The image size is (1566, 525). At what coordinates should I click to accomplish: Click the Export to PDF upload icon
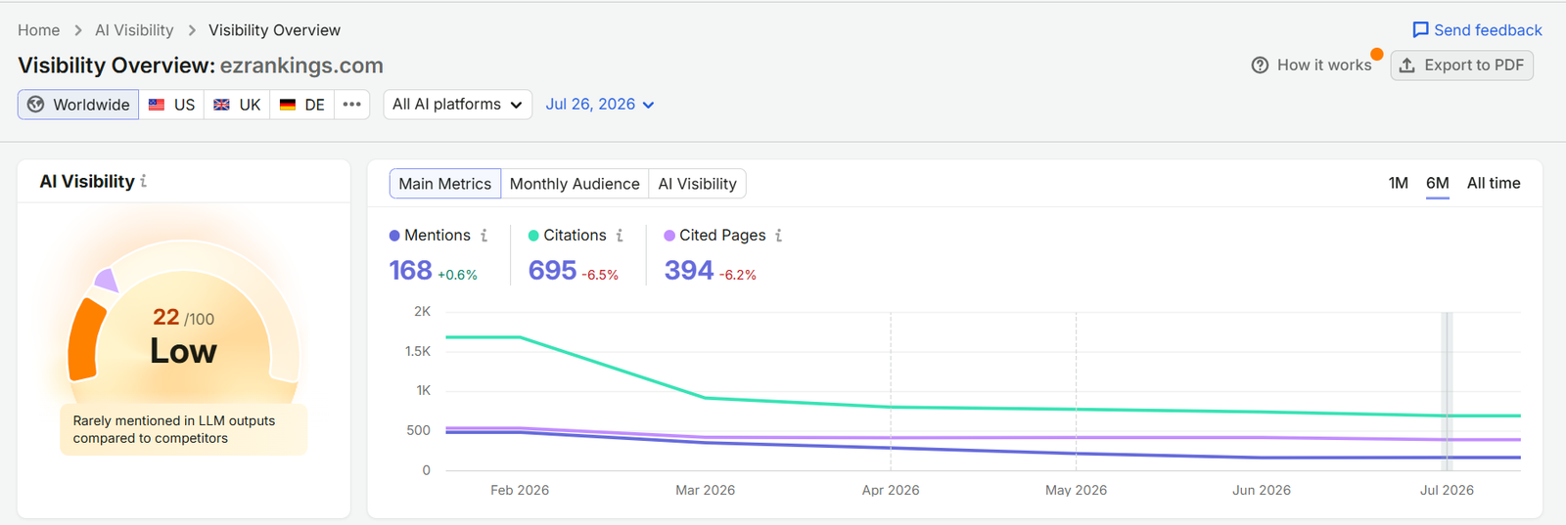[x=1407, y=66]
